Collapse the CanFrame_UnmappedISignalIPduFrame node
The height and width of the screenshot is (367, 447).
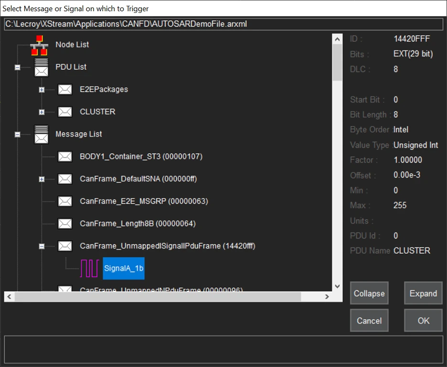tap(42, 246)
